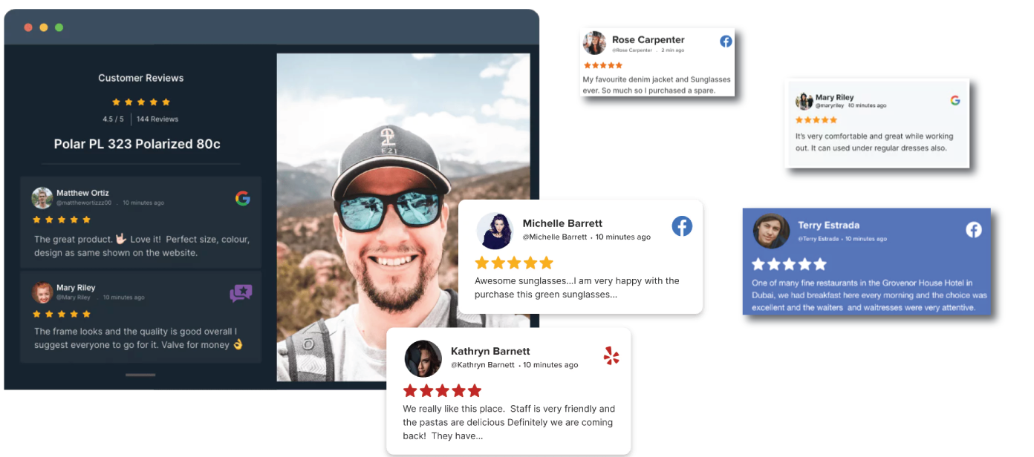Screen dimensions: 1034x457
Task: Click the Polar PL 323 Polarized 80c title
Action: pos(137,144)
